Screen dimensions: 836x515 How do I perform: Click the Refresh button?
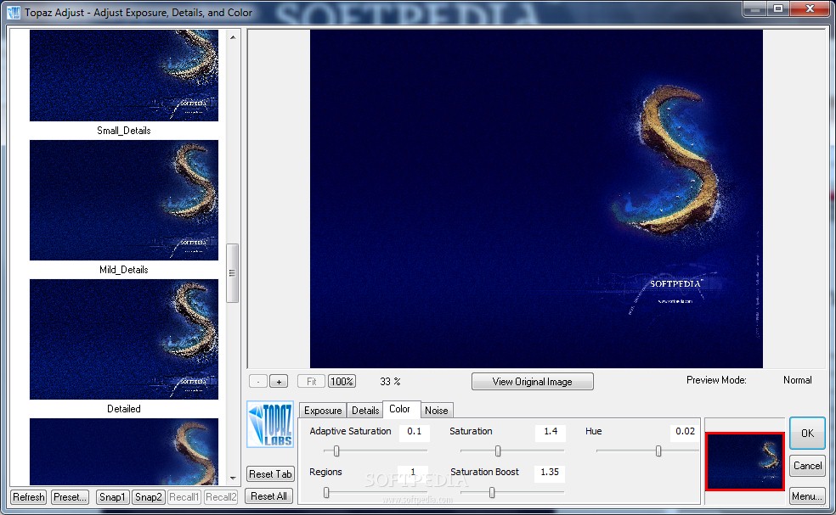coord(29,497)
